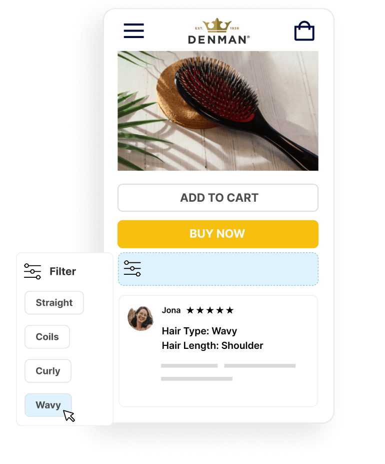The width and height of the screenshot is (385, 464).
Task: Click the Denman crown logo
Action: click(x=219, y=31)
